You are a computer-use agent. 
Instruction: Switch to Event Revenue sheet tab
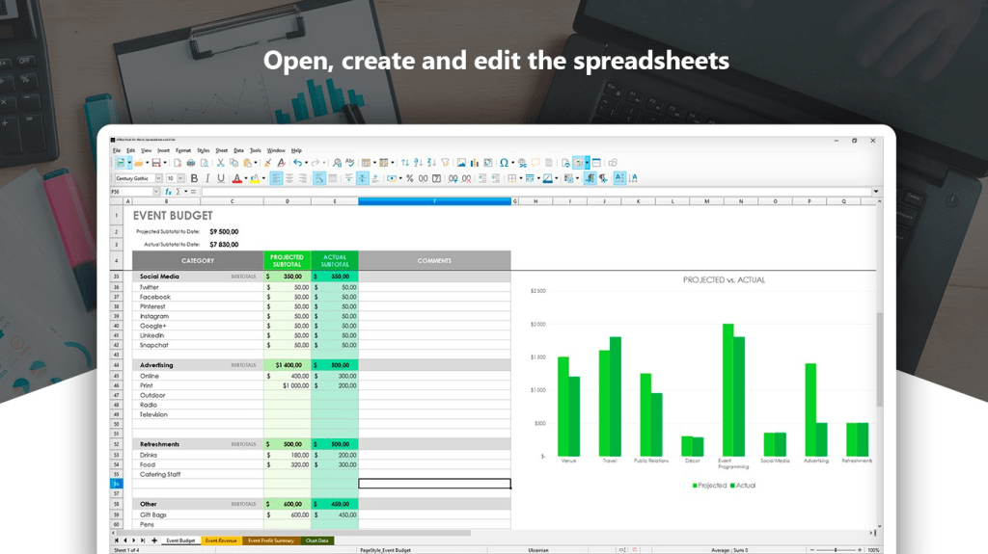coord(221,541)
